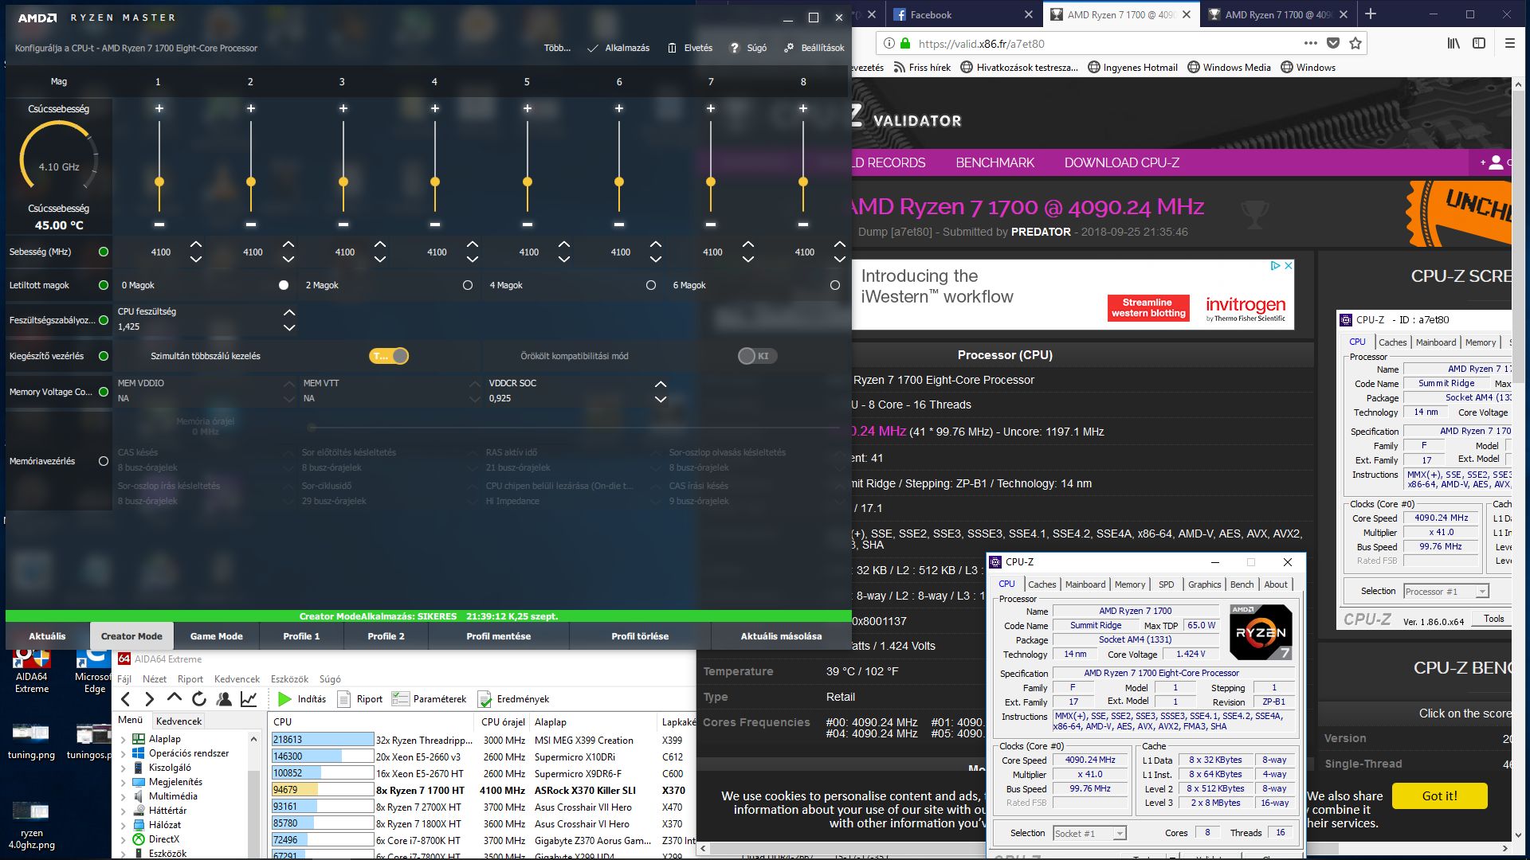Image resolution: width=1530 pixels, height=860 pixels.
Task: Open the Riport document icon
Action: [344, 699]
